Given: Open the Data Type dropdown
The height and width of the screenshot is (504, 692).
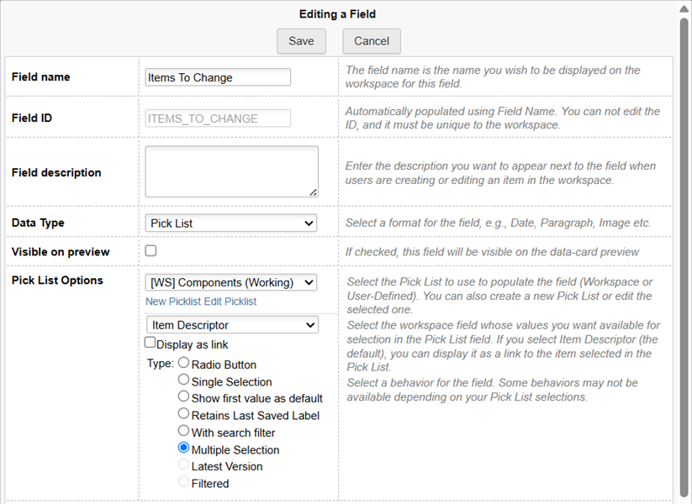Looking at the screenshot, I should 231,223.
